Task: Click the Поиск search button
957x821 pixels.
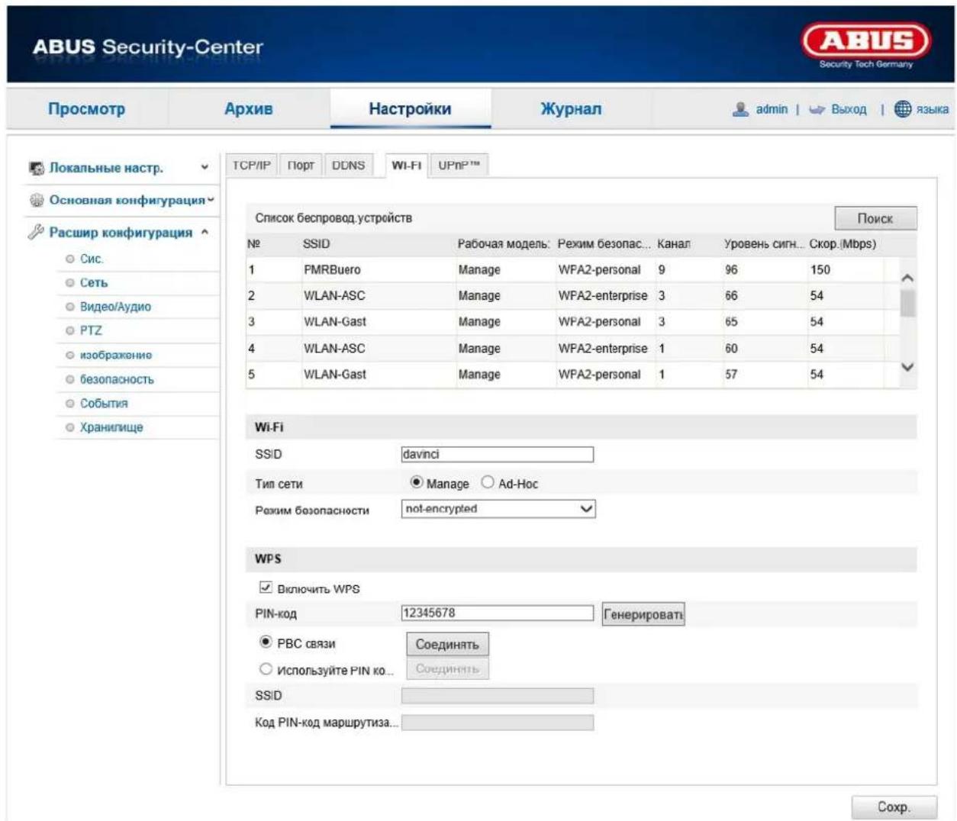Action: [875, 218]
